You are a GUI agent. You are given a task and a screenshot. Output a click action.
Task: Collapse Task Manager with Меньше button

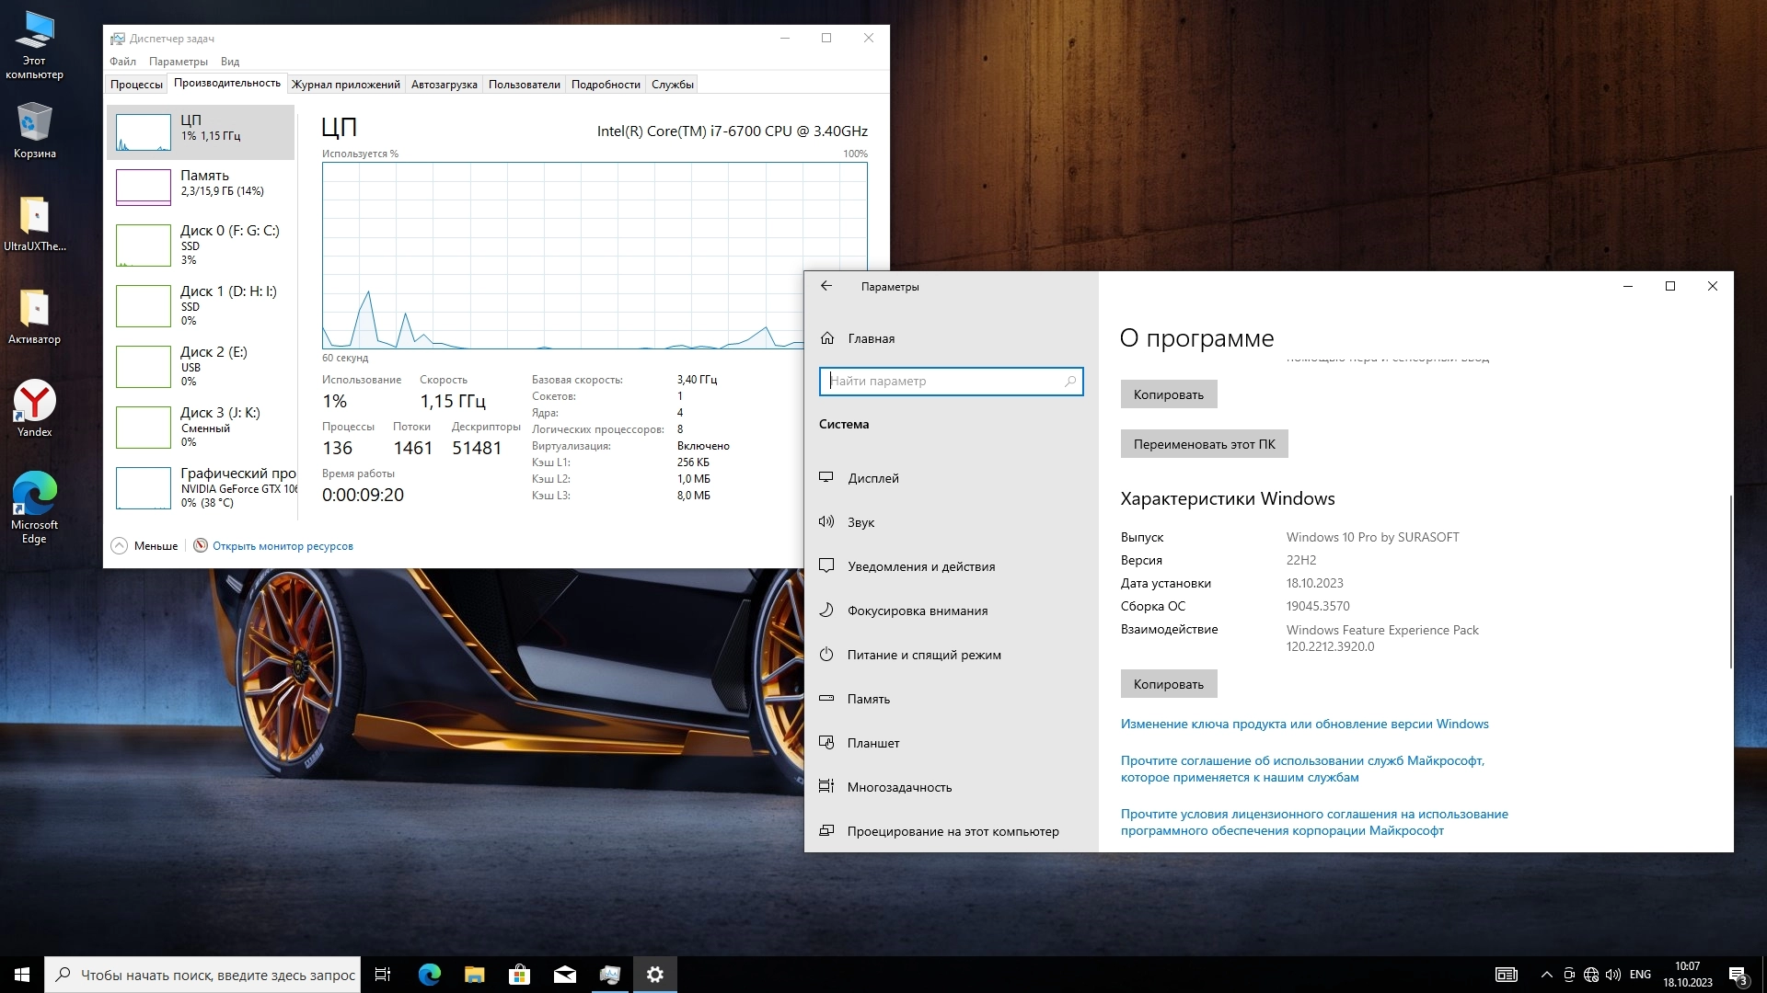click(145, 546)
